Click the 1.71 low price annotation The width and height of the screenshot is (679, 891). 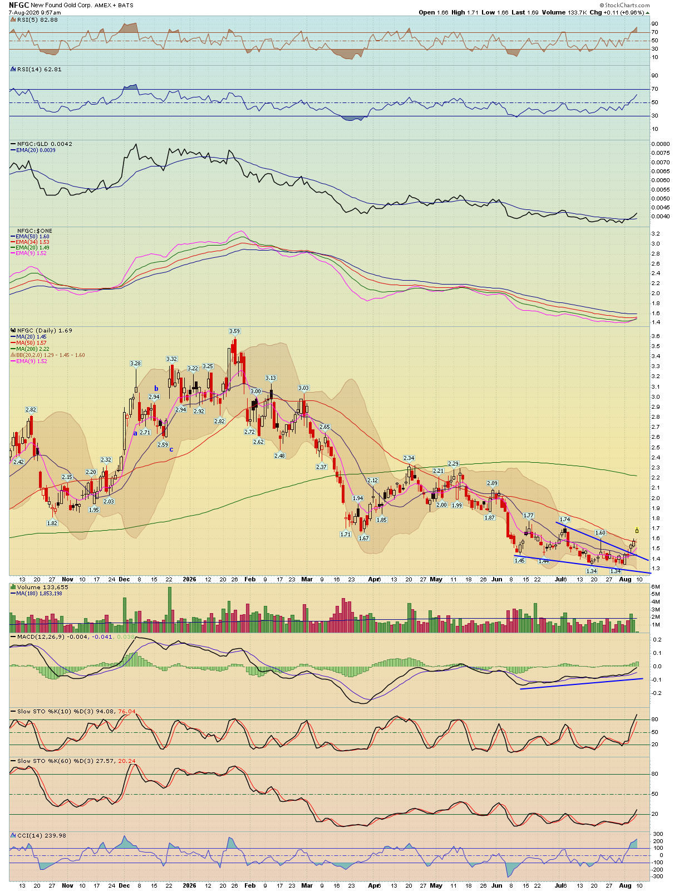(345, 535)
